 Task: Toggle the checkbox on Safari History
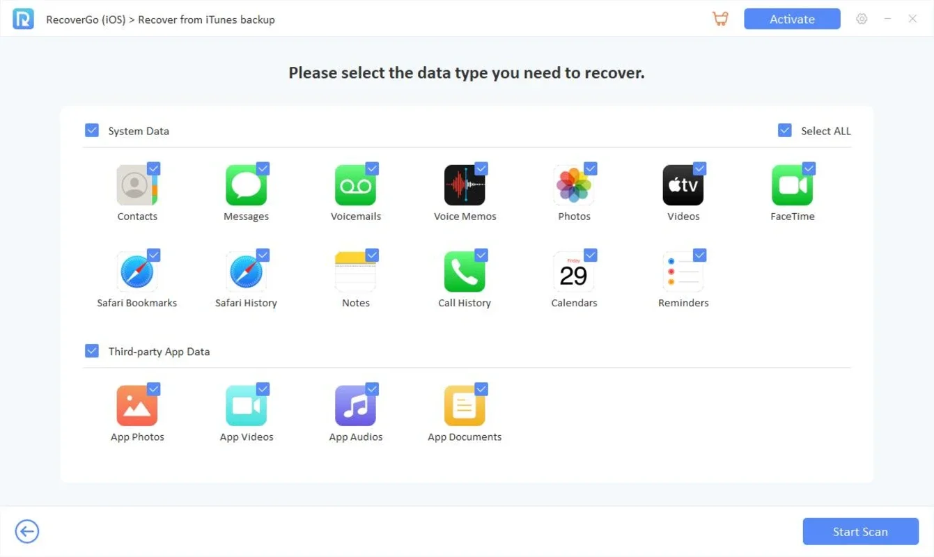click(263, 255)
